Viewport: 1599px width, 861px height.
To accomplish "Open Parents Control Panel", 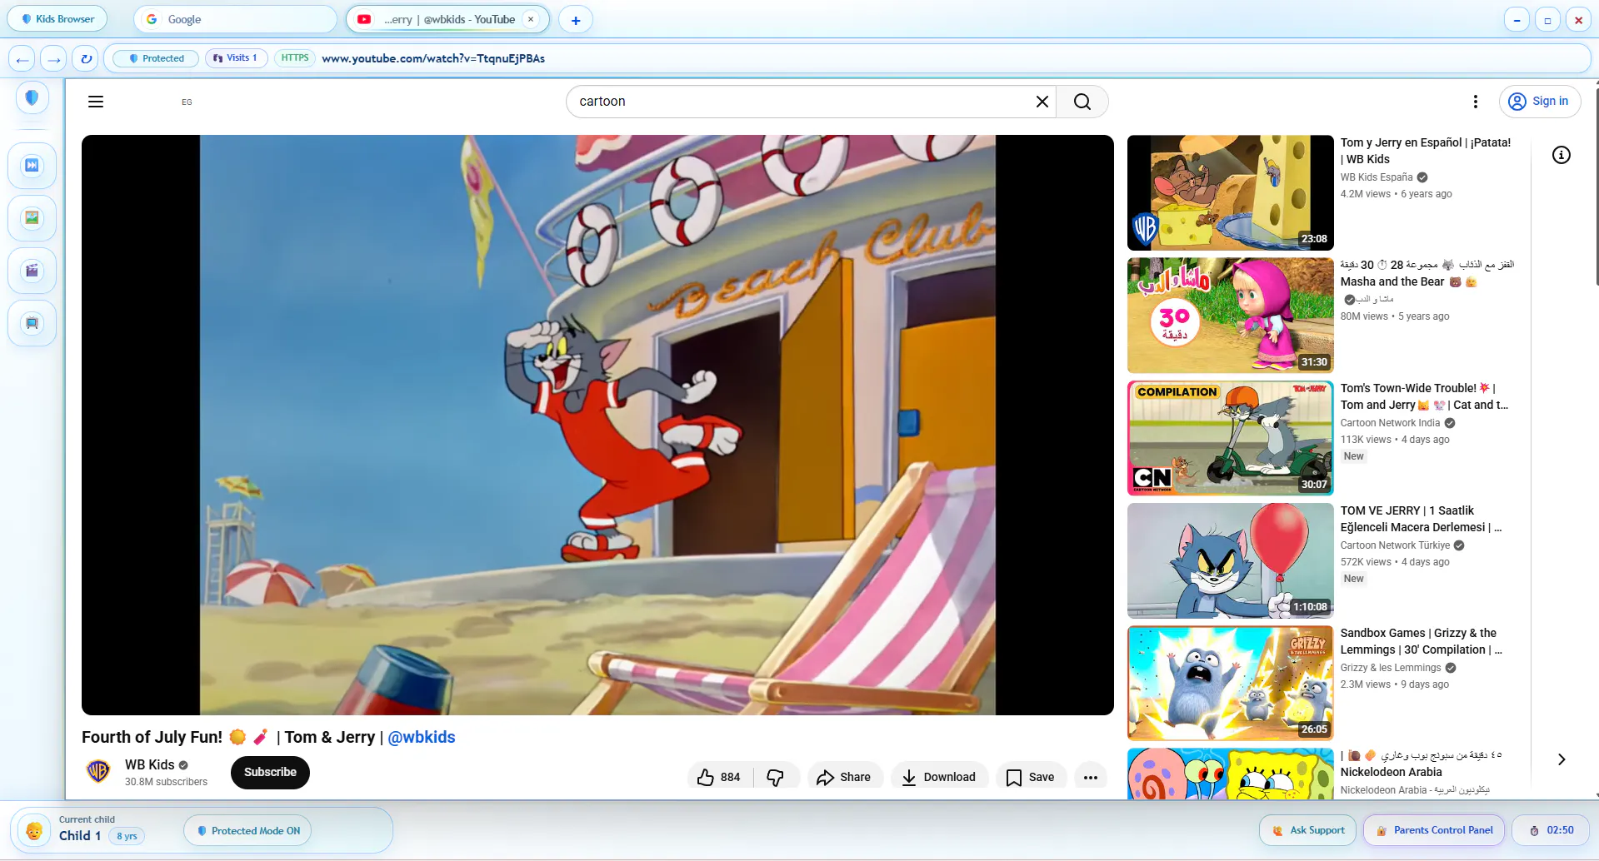I will pos(1434,830).
